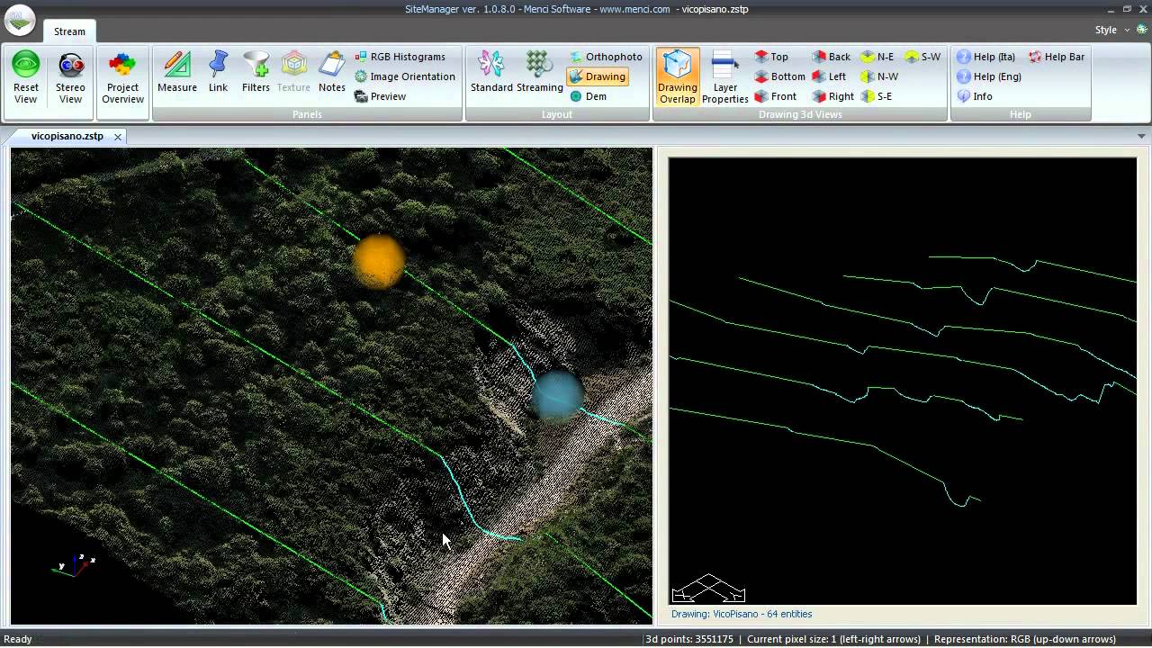Open the SiteManager application orb menu
The width and height of the screenshot is (1152, 648).
pos(20,19)
